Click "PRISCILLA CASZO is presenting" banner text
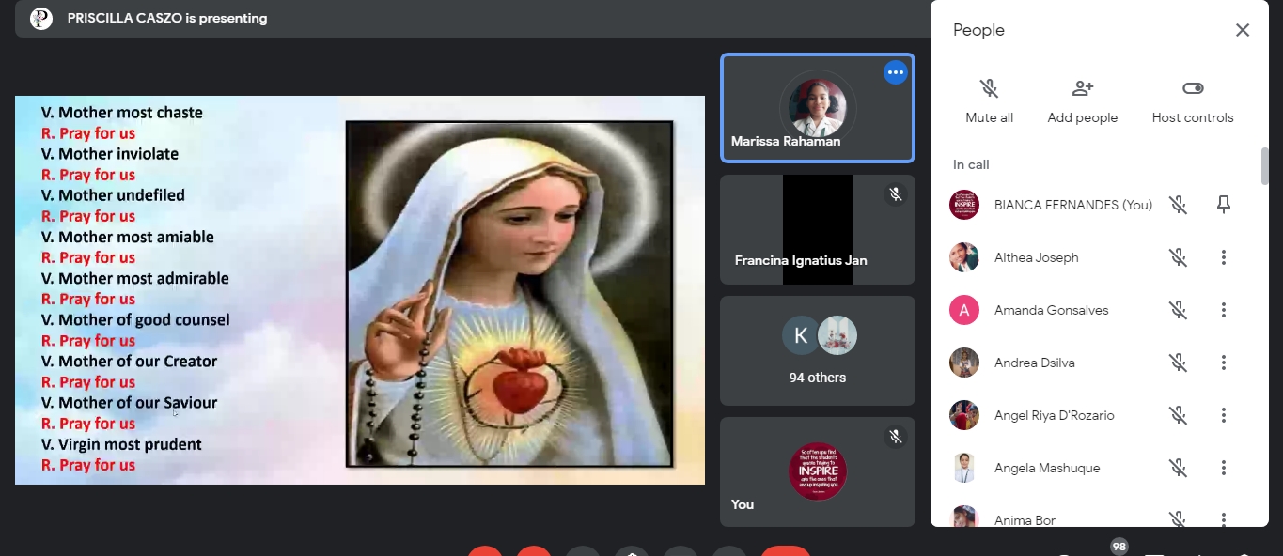 [167, 18]
